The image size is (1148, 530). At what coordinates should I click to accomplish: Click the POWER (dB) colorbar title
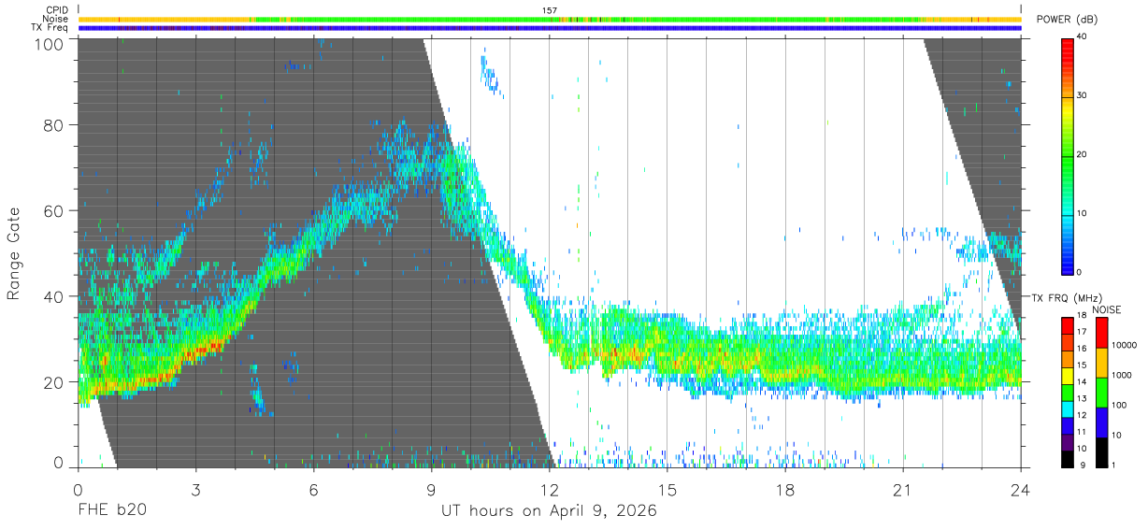(x=1067, y=20)
